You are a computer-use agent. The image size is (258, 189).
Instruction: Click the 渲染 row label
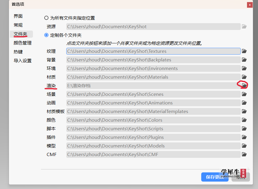(51, 85)
